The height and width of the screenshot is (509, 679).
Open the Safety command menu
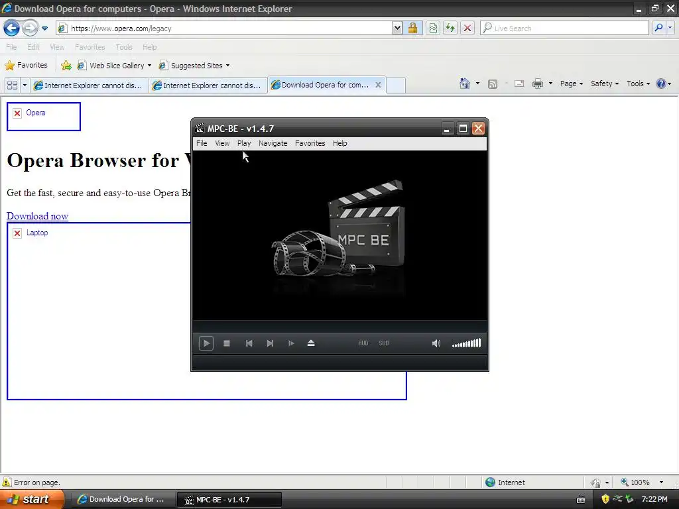605,84
